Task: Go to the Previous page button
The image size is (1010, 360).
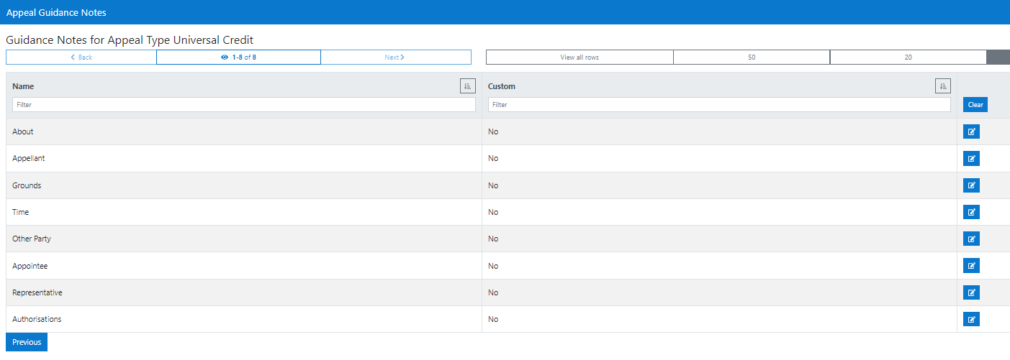Action: pyautogui.click(x=27, y=342)
